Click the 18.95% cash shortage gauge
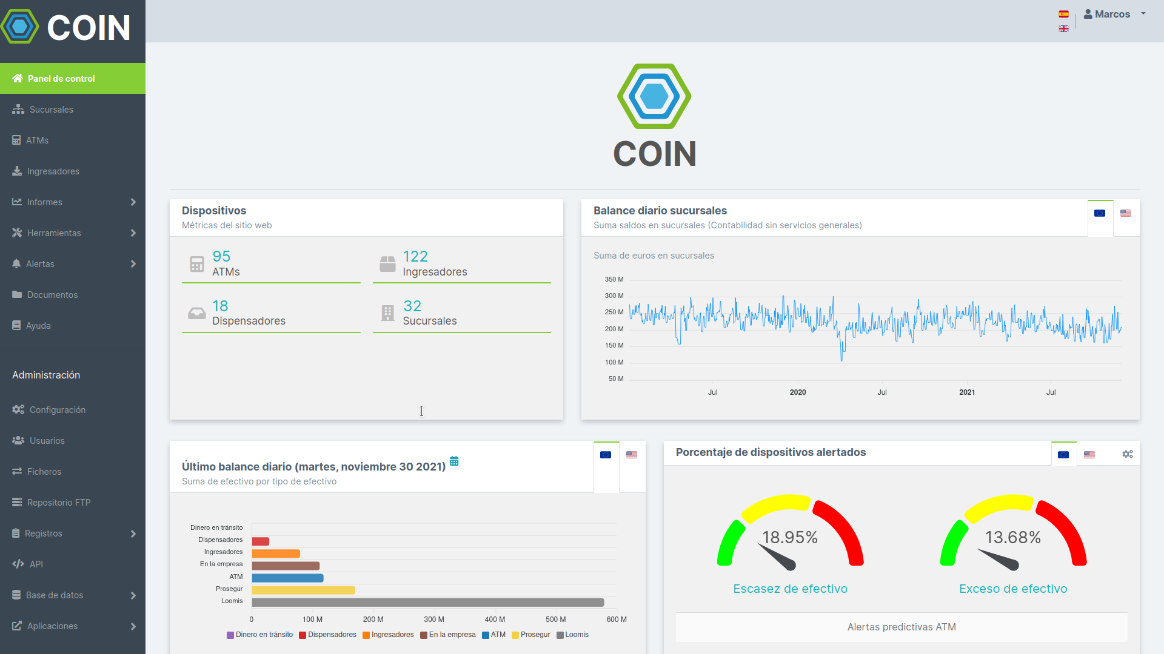1164x654 pixels. pos(790,533)
